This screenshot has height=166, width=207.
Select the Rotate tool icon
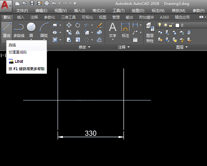(78, 25)
